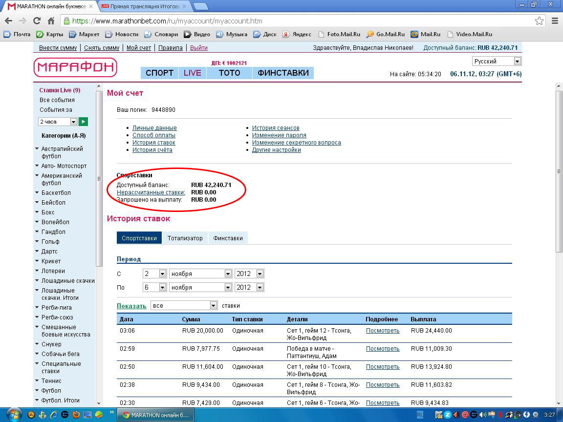Open the Словари bookmark
The height and width of the screenshot is (422, 563).
[161, 34]
